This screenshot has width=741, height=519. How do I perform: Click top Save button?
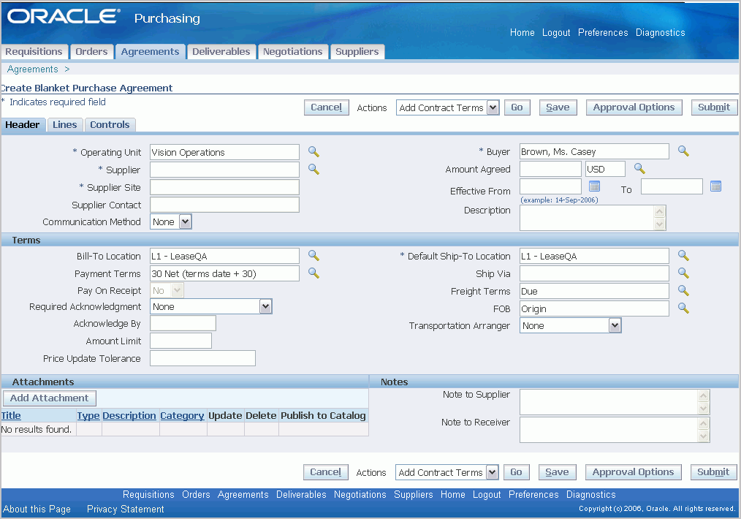coord(558,107)
